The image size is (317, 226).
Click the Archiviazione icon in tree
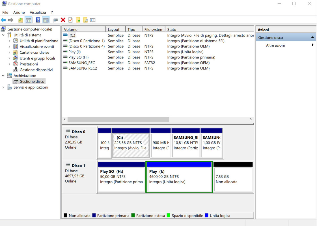[x=9, y=75]
